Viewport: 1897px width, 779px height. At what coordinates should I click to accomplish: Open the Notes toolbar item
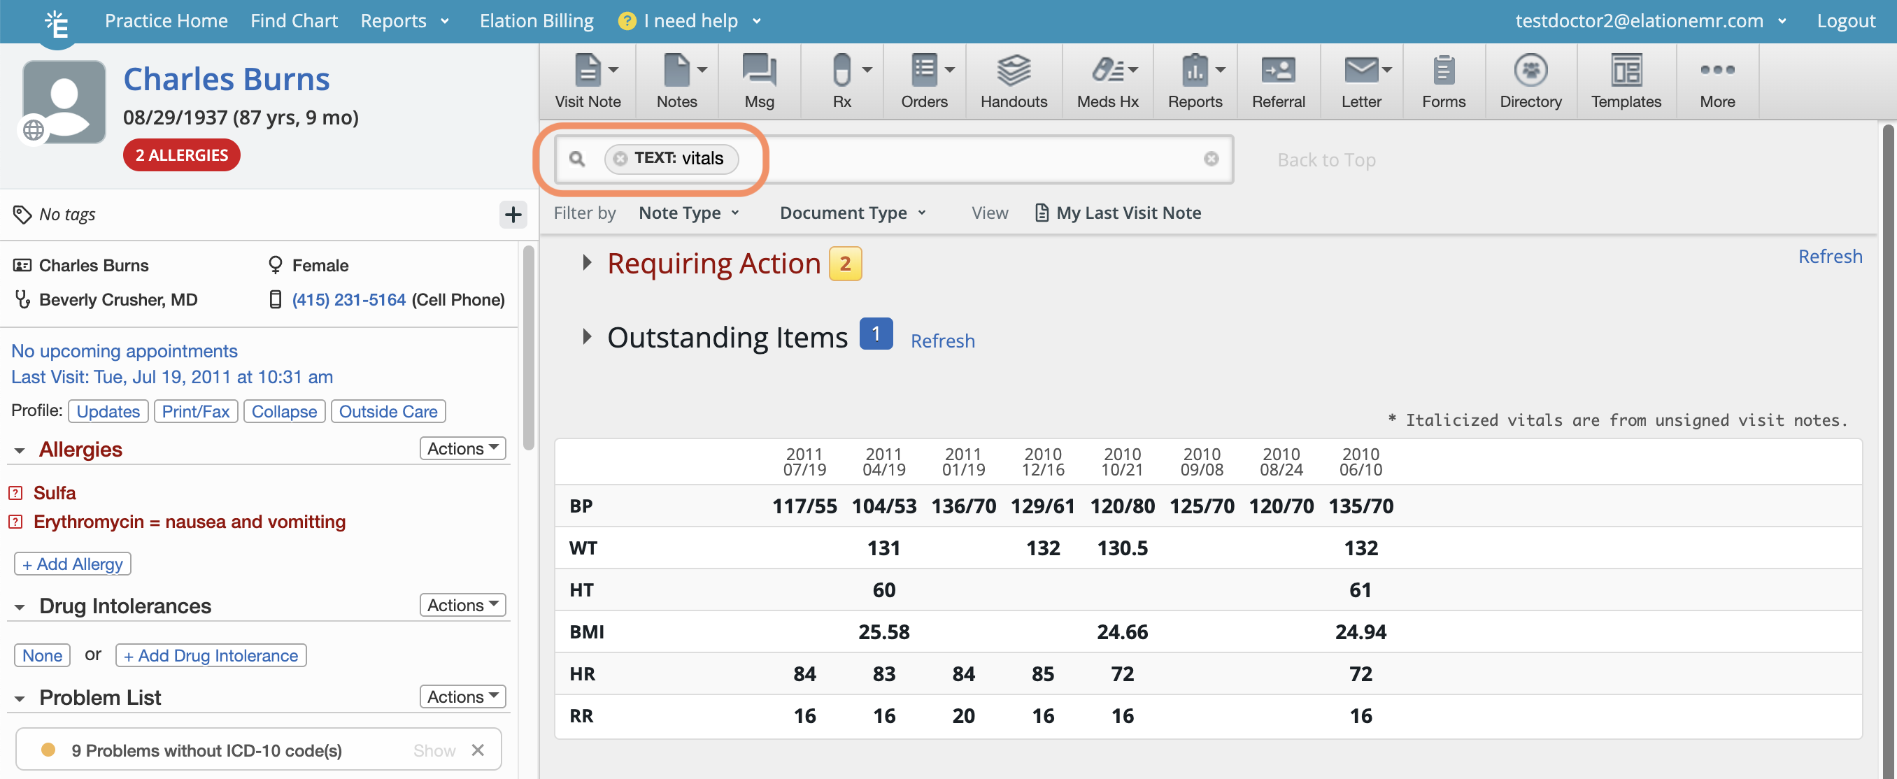click(676, 81)
